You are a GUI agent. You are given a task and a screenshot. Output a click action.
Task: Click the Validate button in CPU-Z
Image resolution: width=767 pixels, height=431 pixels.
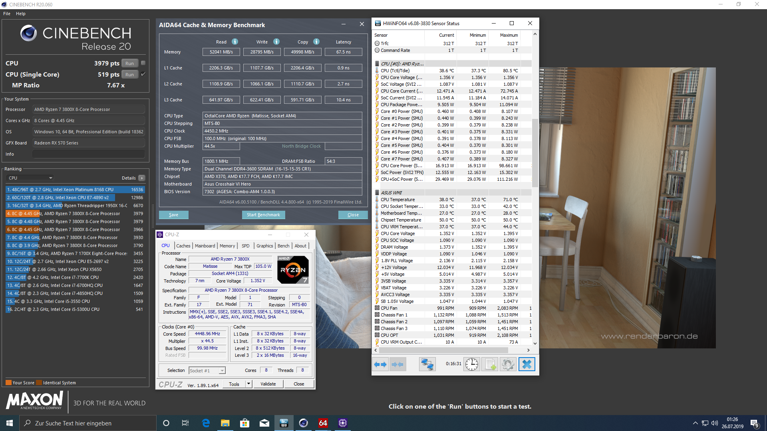(268, 384)
